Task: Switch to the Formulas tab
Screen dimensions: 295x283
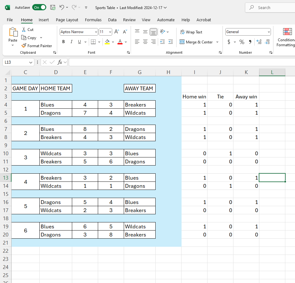Action: (93, 20)
